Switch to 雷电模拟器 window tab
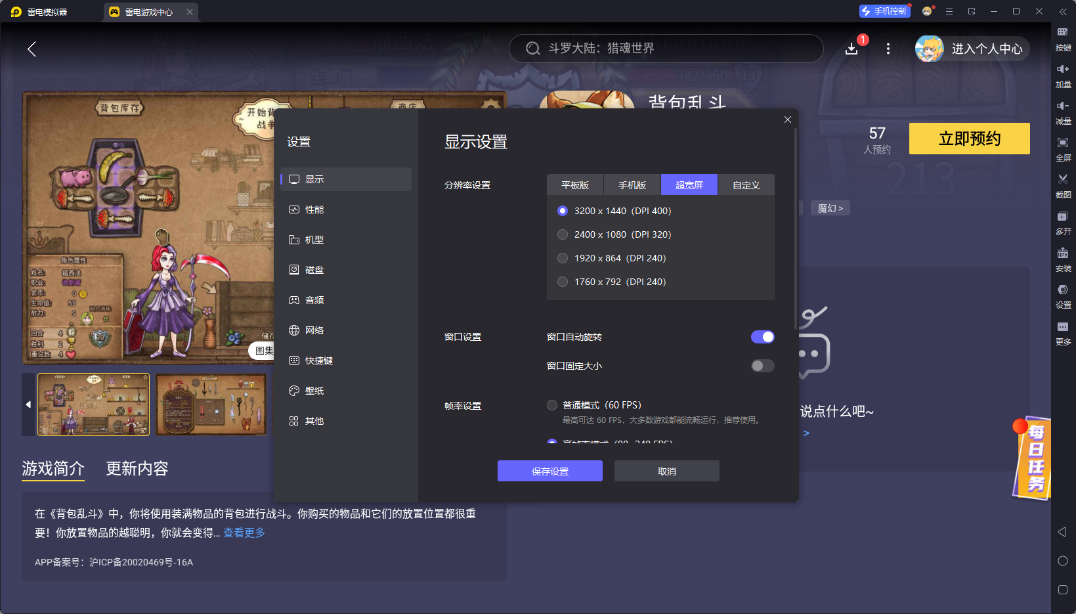 (x=39, y=12)
